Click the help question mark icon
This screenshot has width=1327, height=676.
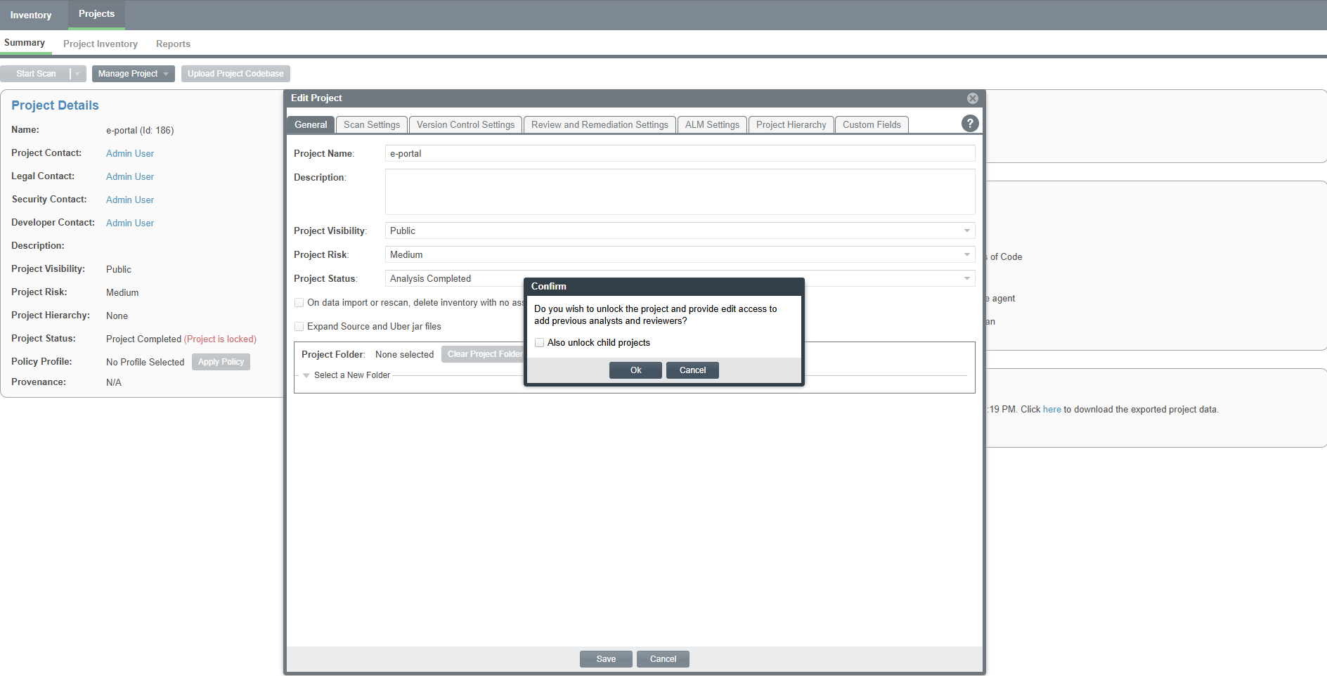[969, 124]
